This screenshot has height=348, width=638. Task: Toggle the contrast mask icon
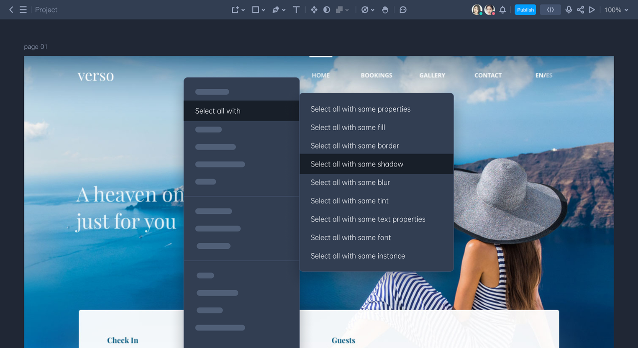pos(326,9)
